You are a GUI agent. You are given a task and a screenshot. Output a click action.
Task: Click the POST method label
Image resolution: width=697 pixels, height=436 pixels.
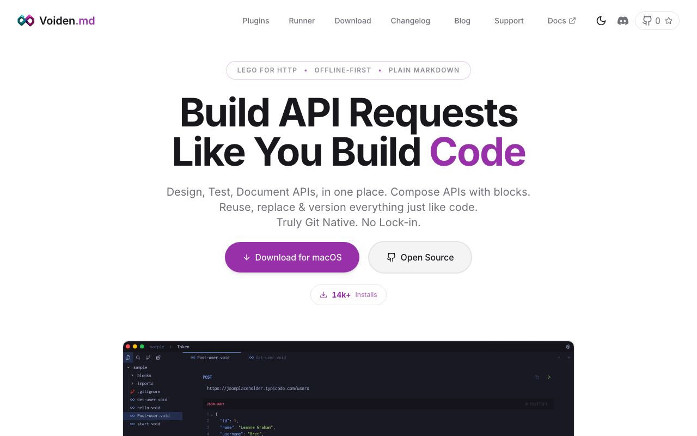pos(207,377)
